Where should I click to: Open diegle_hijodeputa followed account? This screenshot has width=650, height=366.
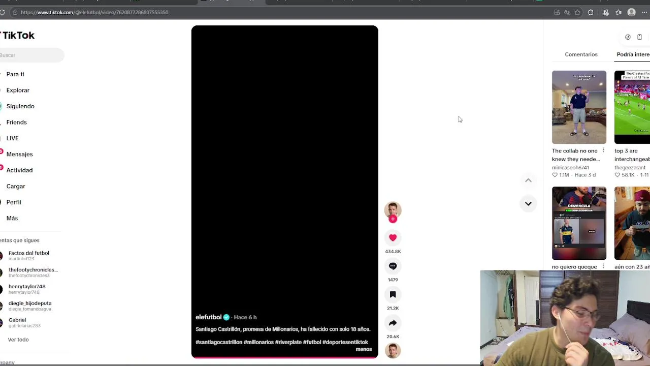point(29,306)
